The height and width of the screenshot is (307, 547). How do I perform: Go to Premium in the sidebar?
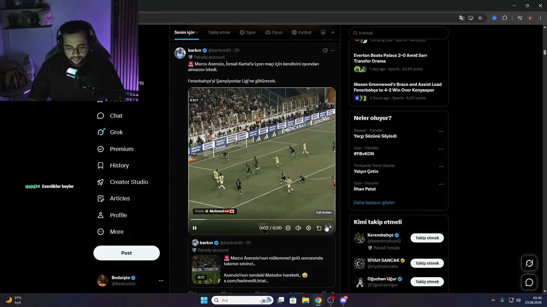[115, 149]
